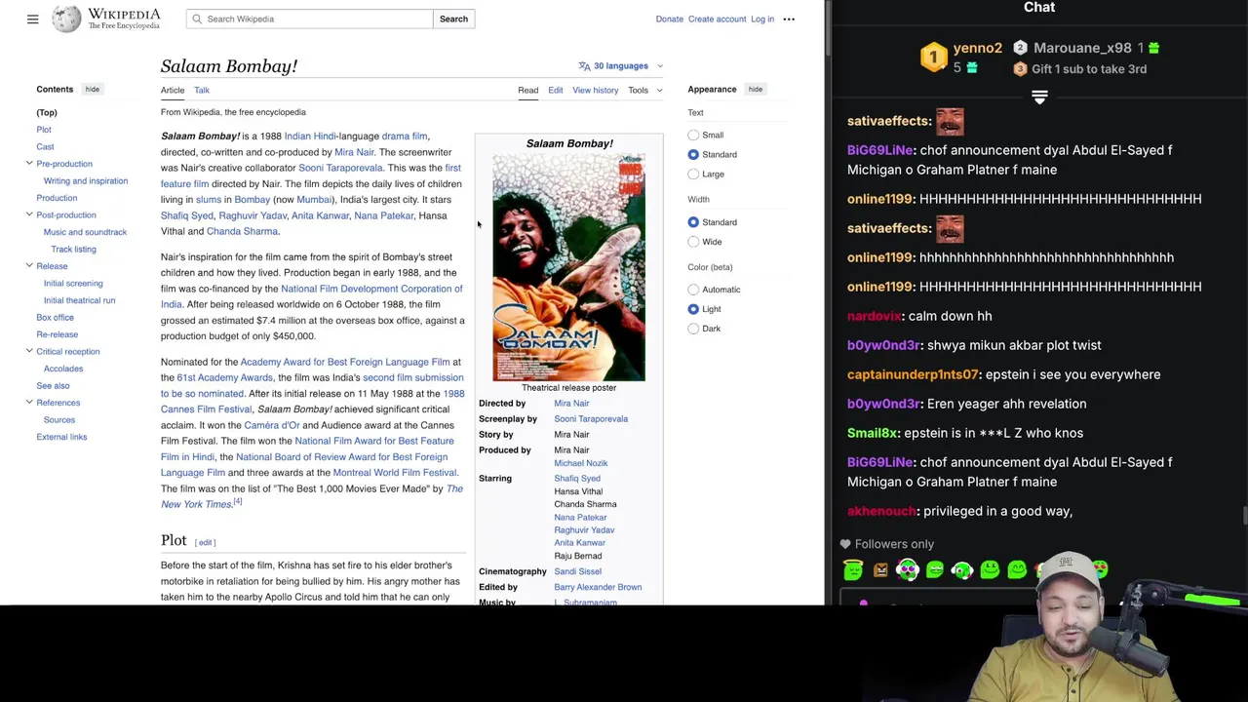
Task: Click magnifier icon in search box
Action: (197, 19)
